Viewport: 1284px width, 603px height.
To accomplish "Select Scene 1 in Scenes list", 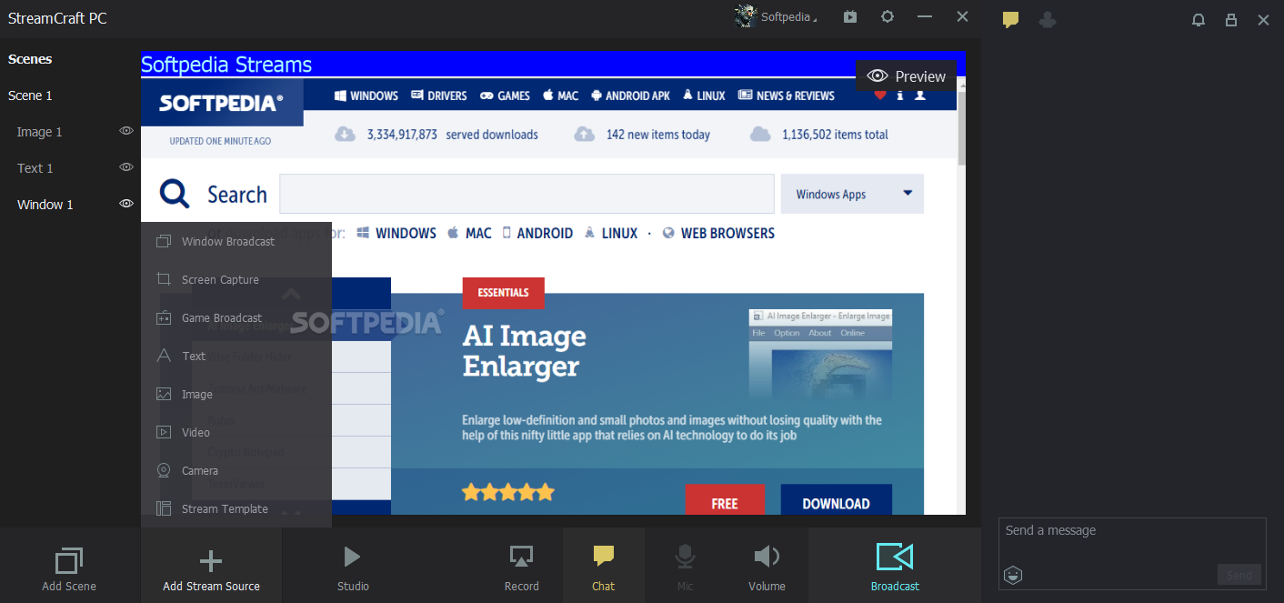I will point(70,95).
